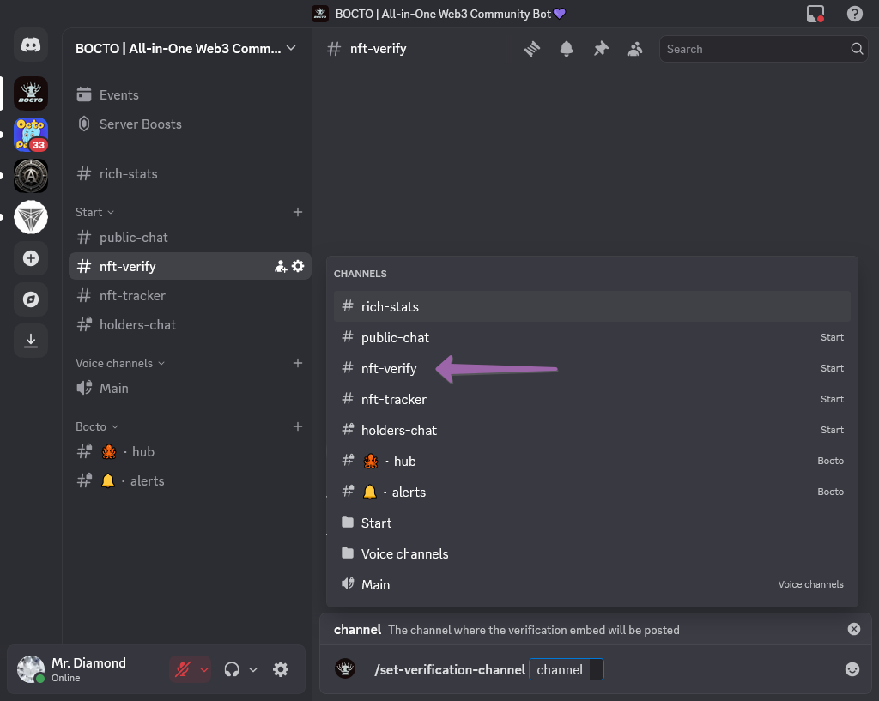Open the Inbox icon at top right
The image size is (879, 701).
(x=815, y=14)
